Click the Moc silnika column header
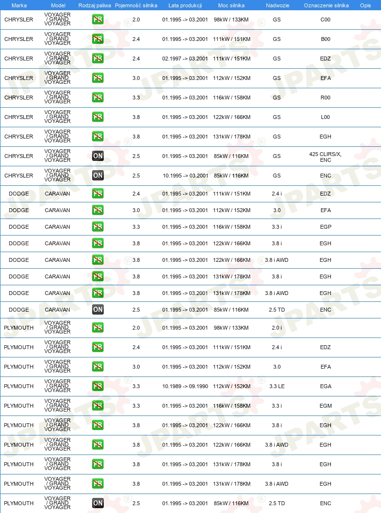 (x=231, y=5)
